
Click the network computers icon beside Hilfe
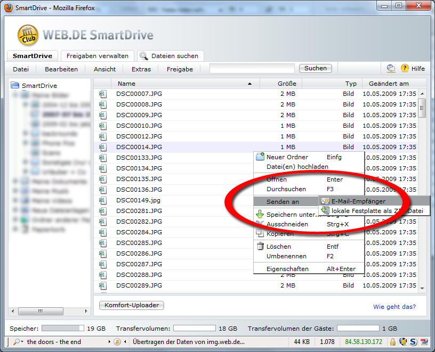[391, 69]
